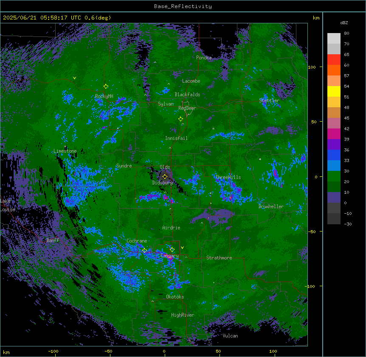Select the RedDeer city label
The width and height of the screenshot is (366, 357).
187,108
